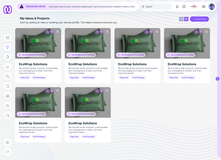Viewport: 221px width, 160px height.
Task: Toggle visibility eye on fourth EcoWrap card
Action: pyautogui.click(x=201, y=32)
